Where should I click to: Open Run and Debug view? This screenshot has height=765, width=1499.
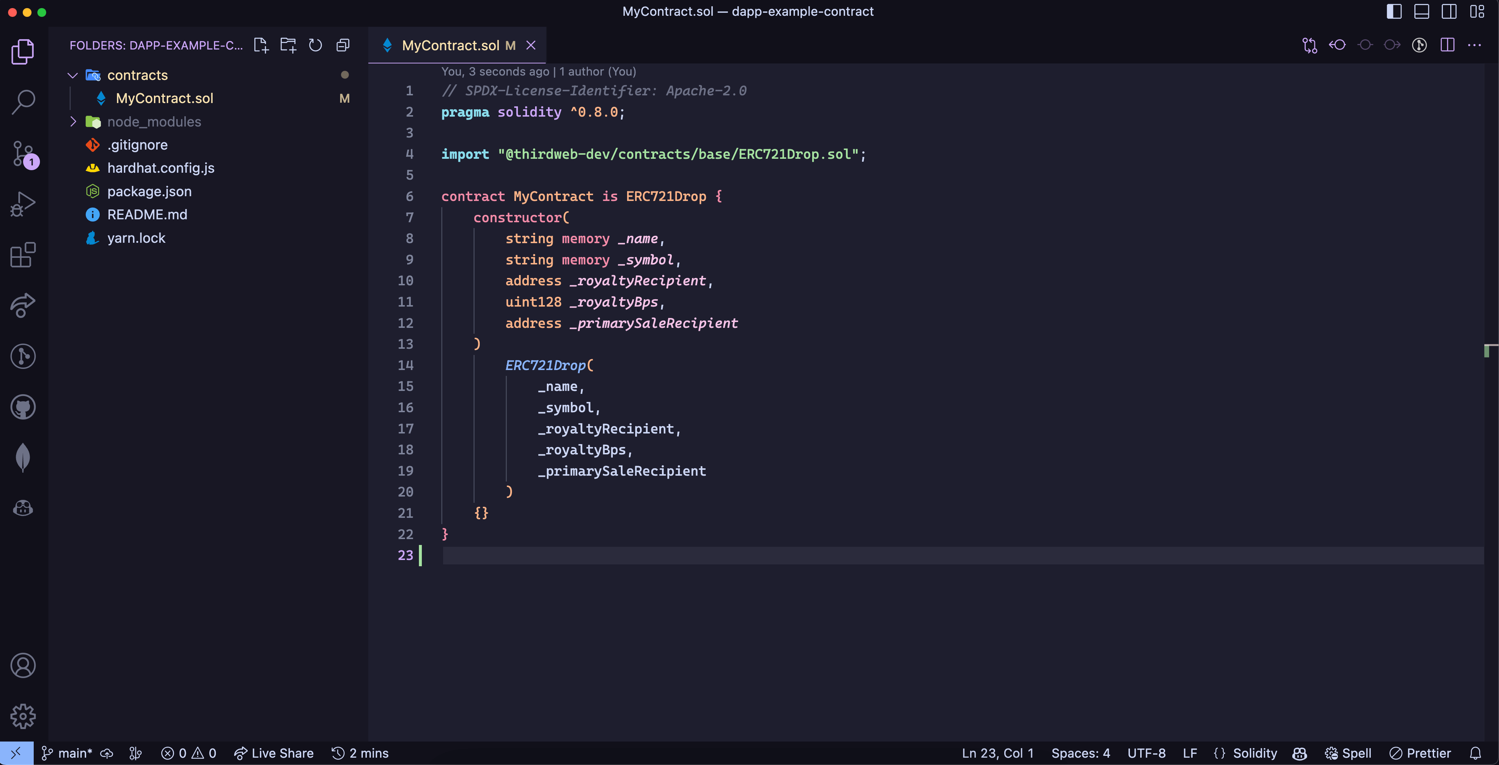click(23, 204)
